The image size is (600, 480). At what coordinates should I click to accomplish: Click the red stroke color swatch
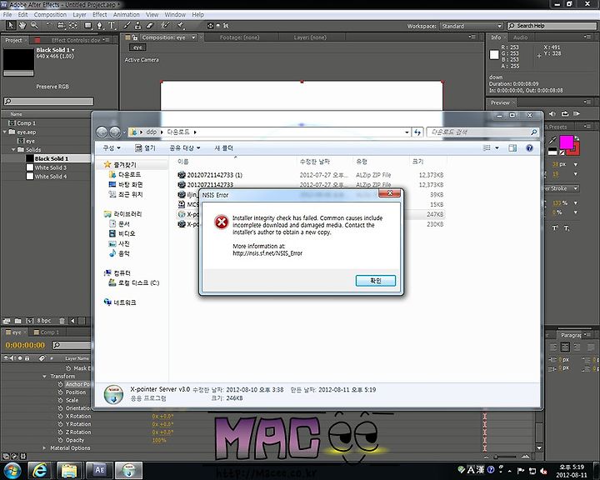click(x=576, y=151)
